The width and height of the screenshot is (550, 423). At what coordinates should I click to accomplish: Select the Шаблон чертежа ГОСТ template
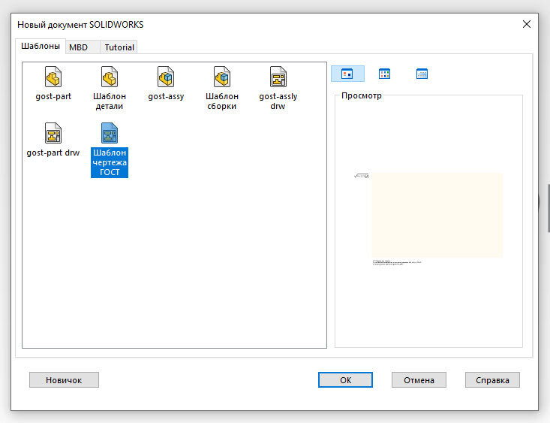click(110, 133)
